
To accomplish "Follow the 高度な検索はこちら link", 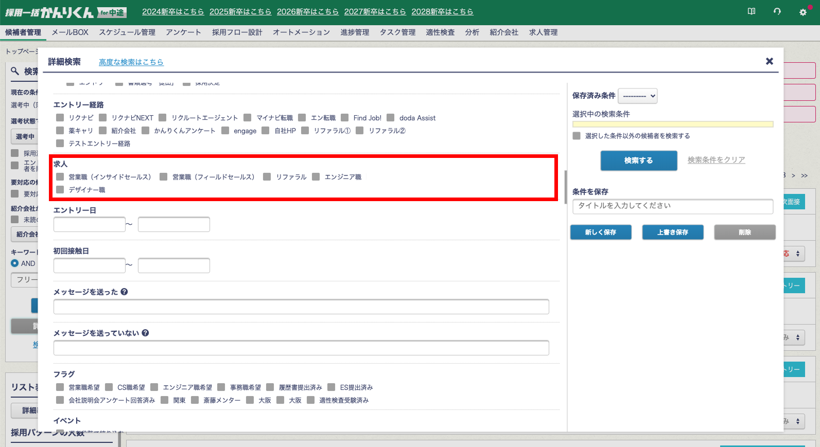I will [131, 62].
